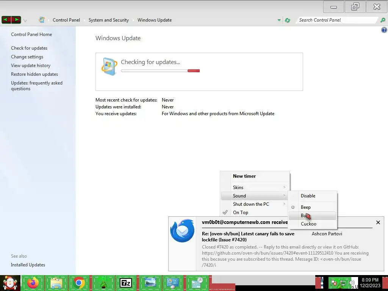This screenshot has width=388, height=291.
Task: Open File Explorer from the taskbar
Action: [x=56, y=283]
